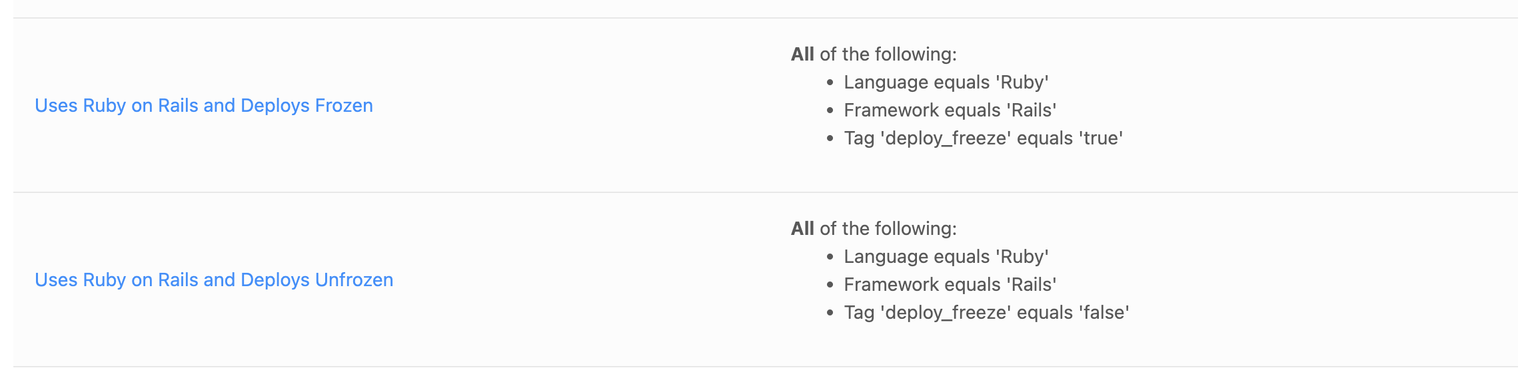
Task: Click the bold 'All' word in the Frozen row
Action: [x=802, y=54]
